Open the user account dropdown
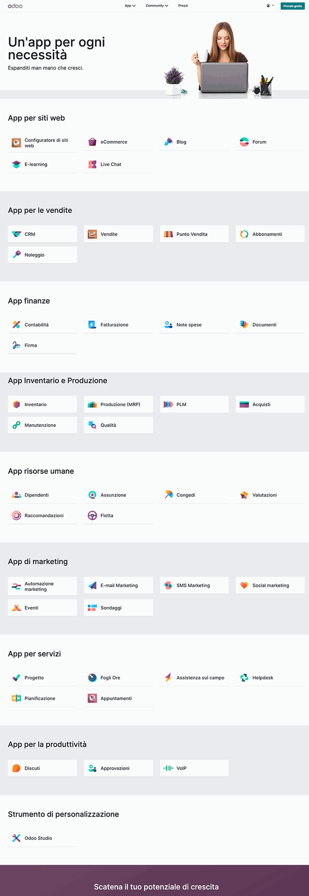The height and width of the screenshot is (896, 309). [x=270, y=6]
